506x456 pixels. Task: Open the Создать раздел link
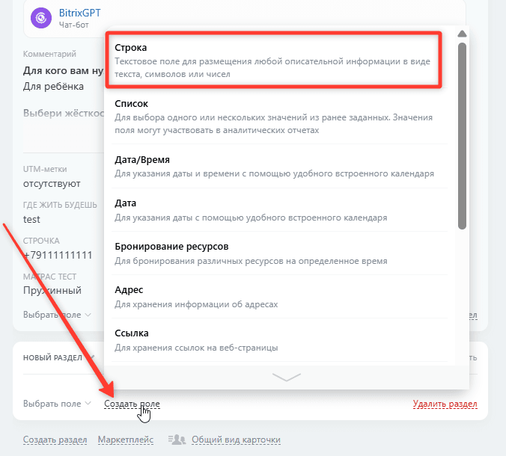click(x=55, y=440)
